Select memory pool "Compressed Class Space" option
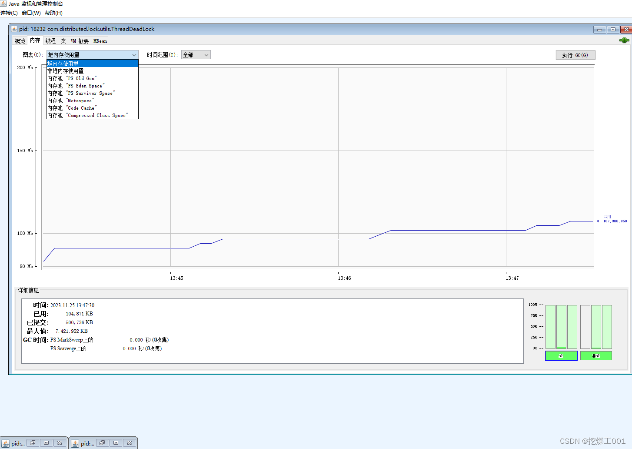Image resolution: width=632 pixels, height=449 pixels. pyautogui.click(x=93, y=115)
